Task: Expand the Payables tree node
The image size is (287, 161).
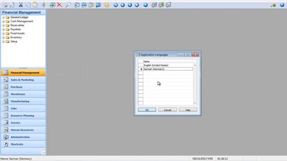Action: click(x=3, y=30)
